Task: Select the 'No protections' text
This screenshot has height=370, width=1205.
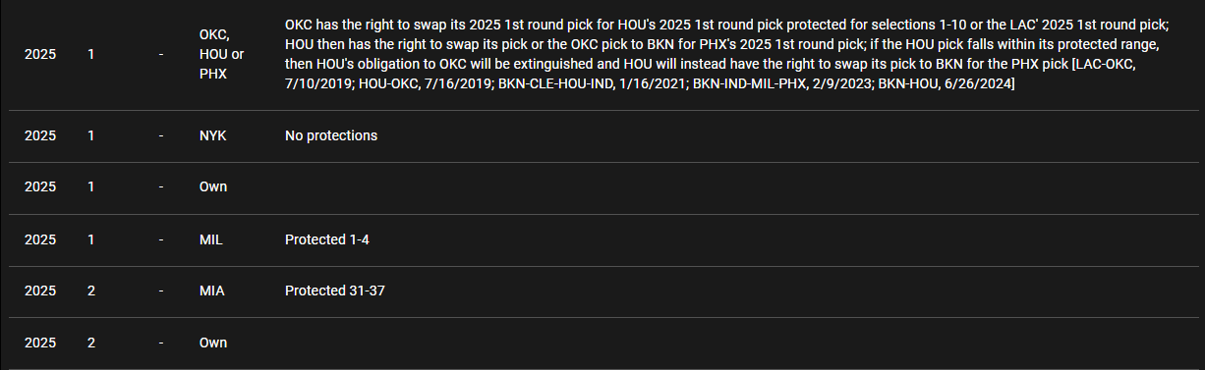Action: tap(331, 135)
